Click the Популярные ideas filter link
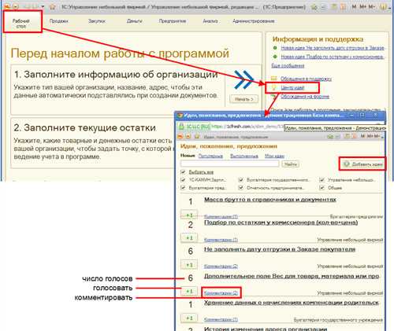Screen dimensions: 394x331 [210, 156]
